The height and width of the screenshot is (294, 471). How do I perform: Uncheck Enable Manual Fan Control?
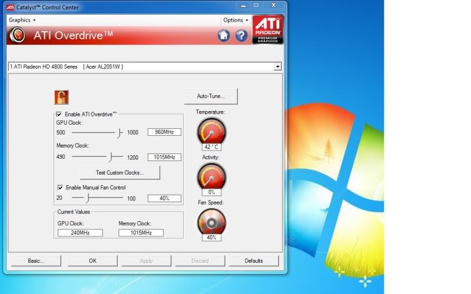point(60,188)
